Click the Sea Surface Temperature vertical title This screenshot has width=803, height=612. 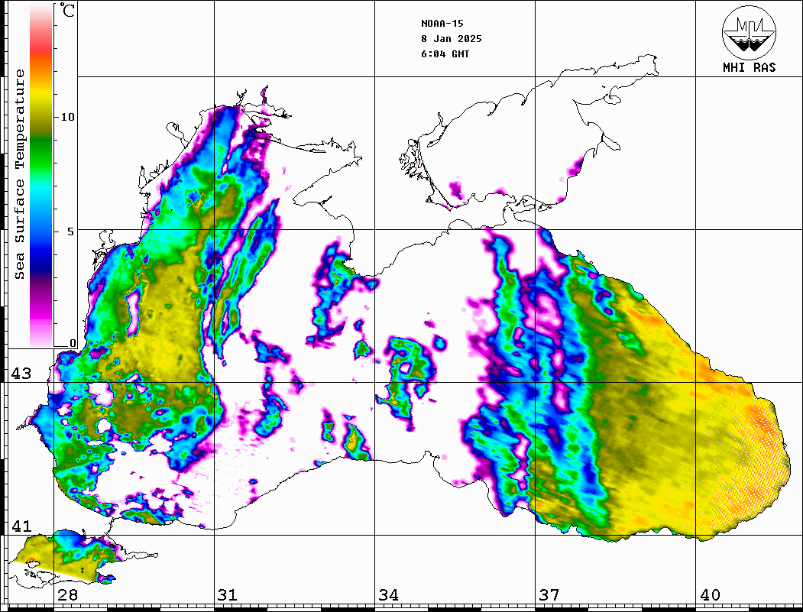(x=20, y=174)
